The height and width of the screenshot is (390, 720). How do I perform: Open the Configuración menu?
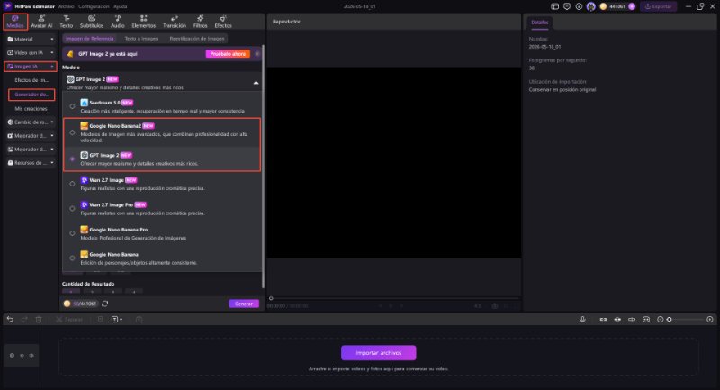tap(94, 6)
